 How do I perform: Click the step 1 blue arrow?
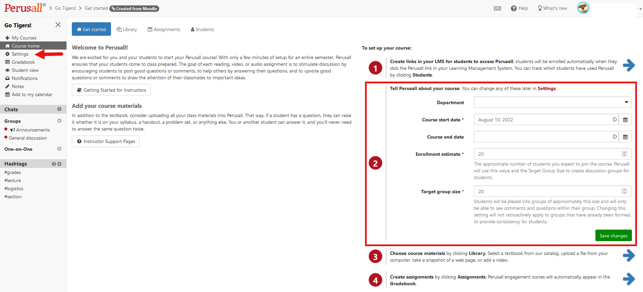pyautogui.click(x=629, y=65)
